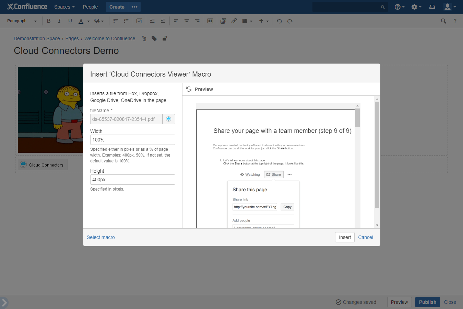
Task: Click the Height input field
Action: [x=133, y=180]
